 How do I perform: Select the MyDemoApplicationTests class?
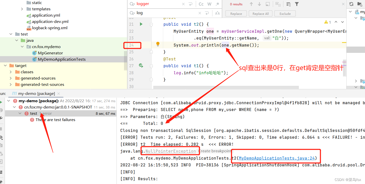pyautogui.click(x=62, y=59)
